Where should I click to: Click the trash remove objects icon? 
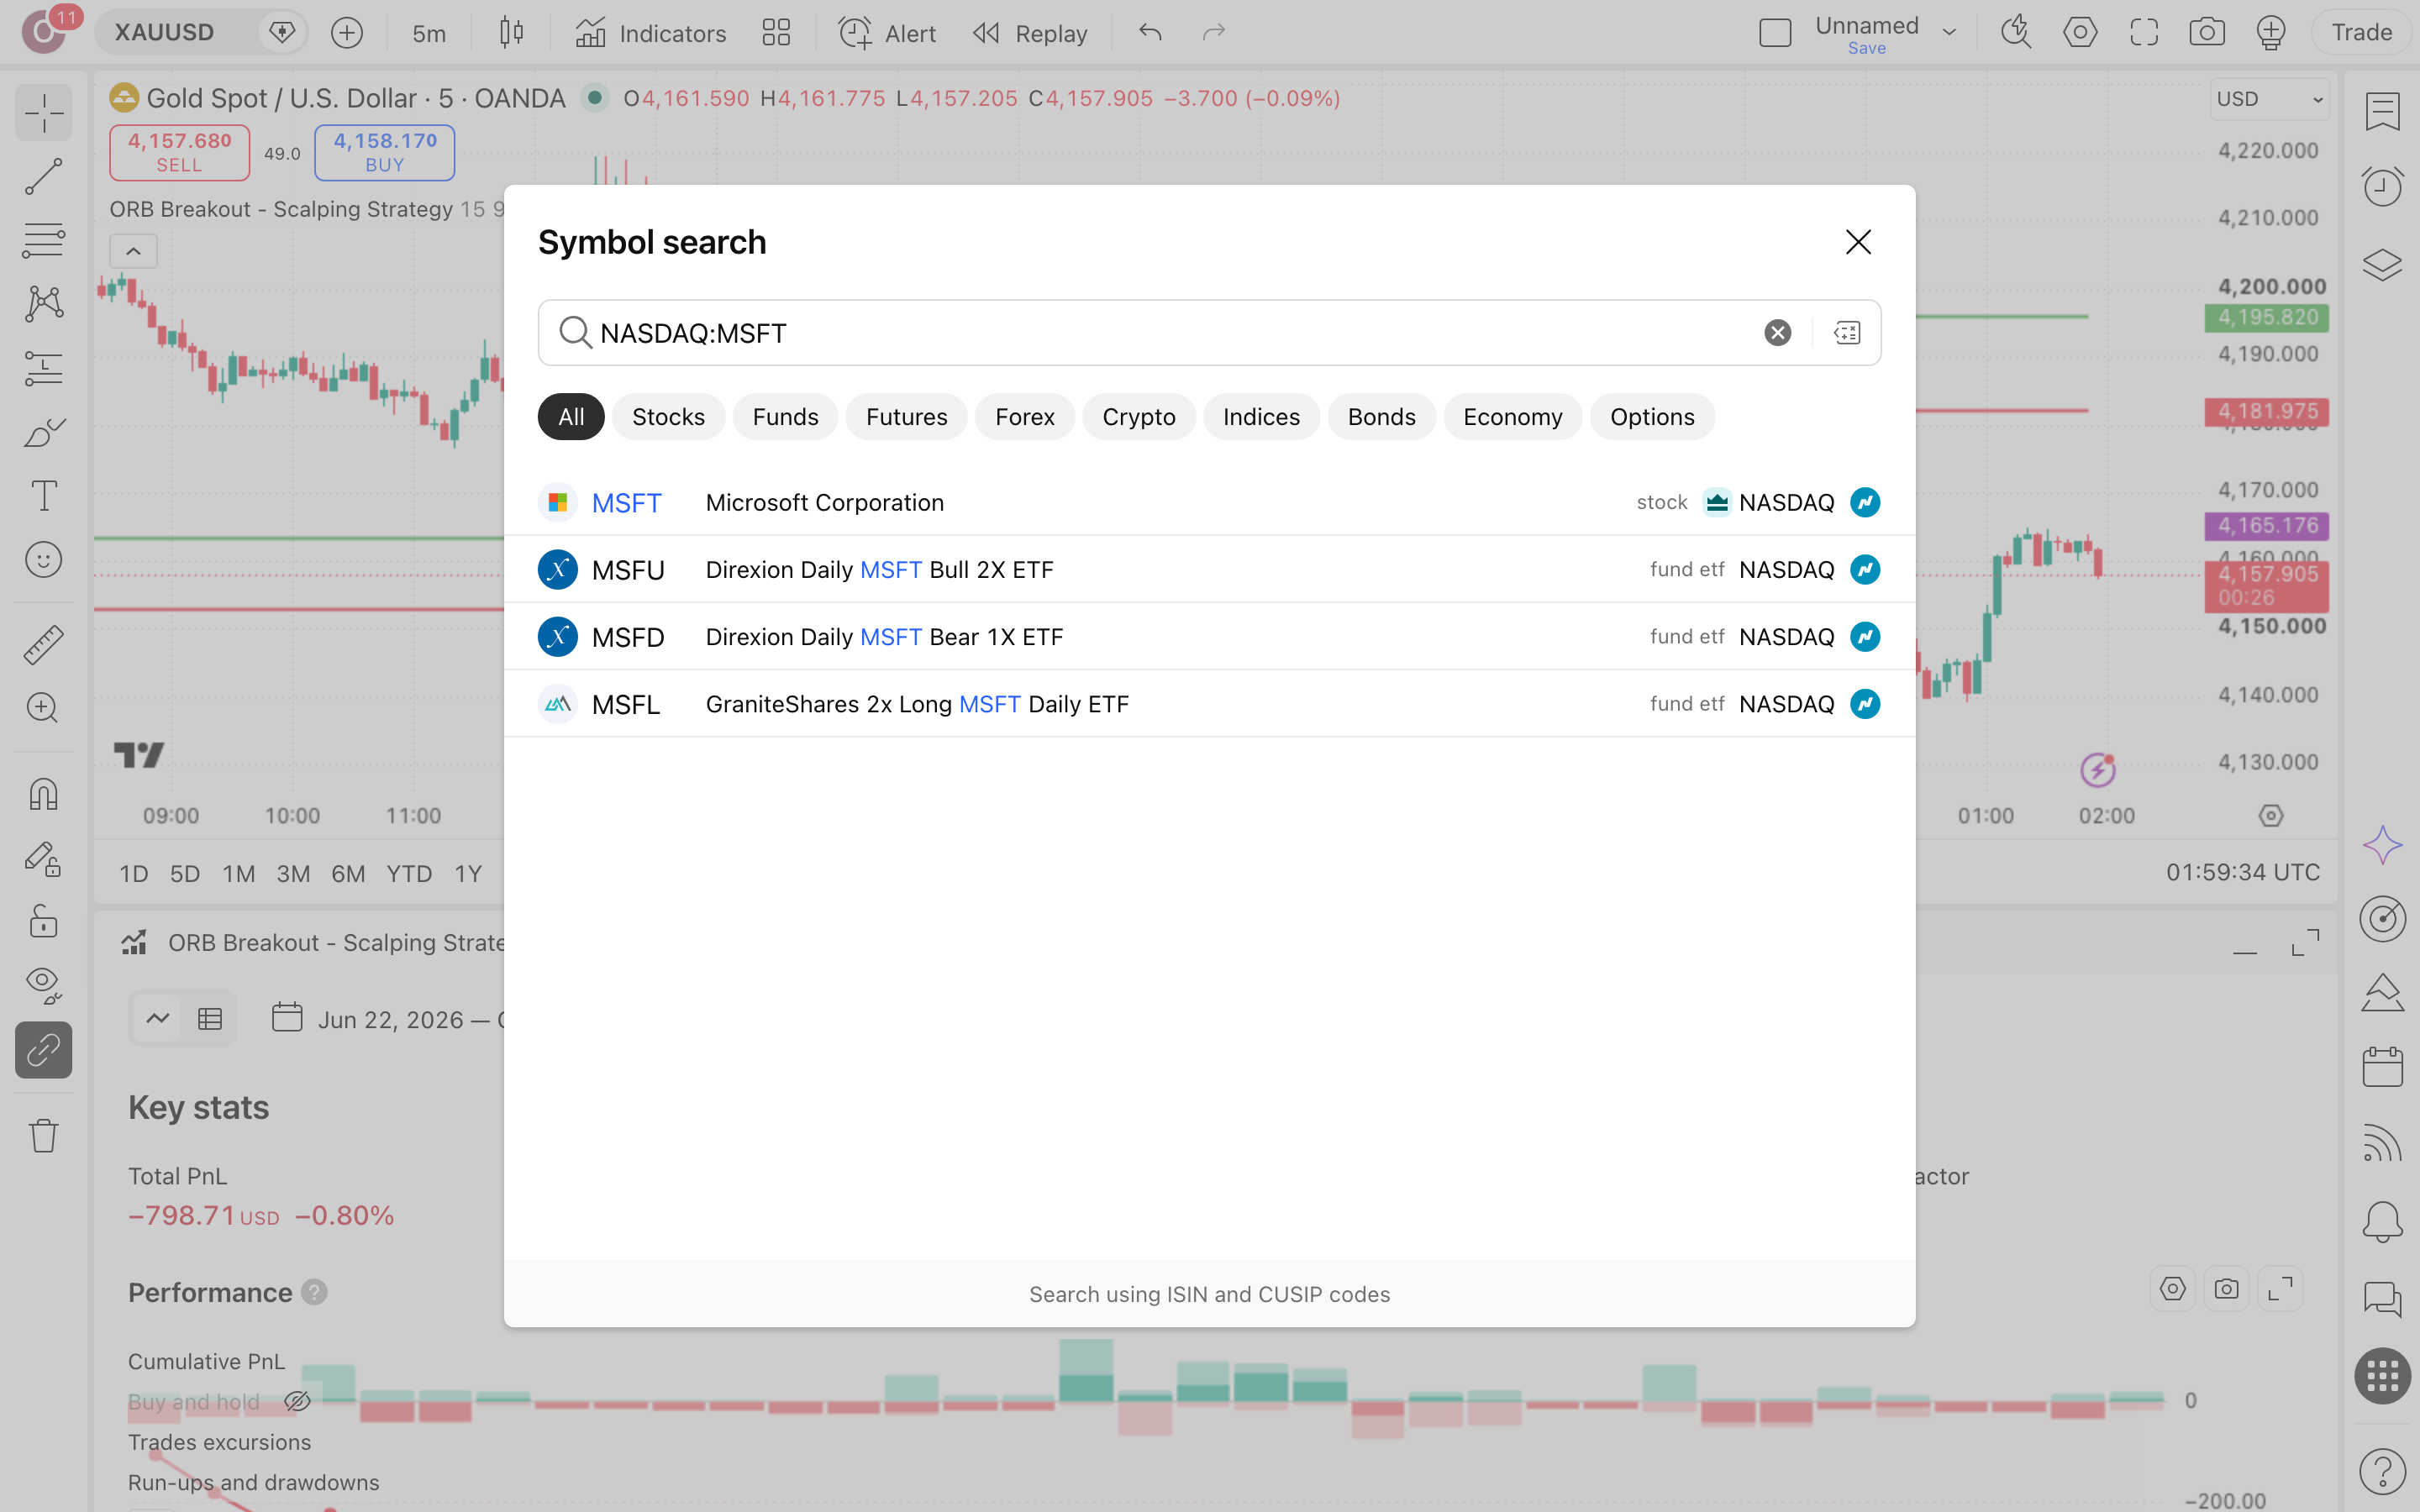43,1135
